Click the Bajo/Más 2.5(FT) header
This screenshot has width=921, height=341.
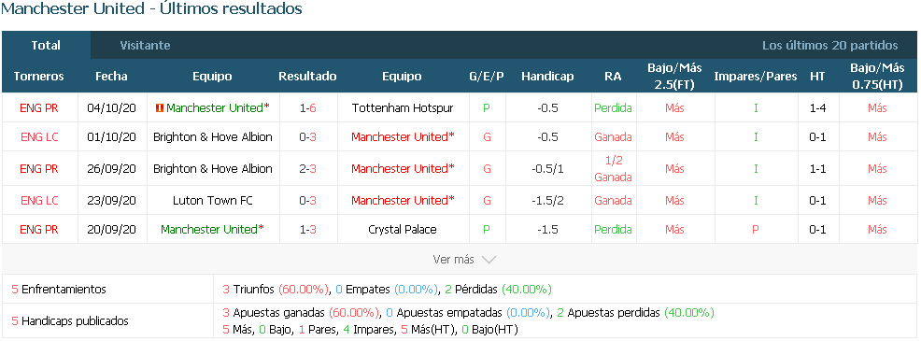(x=674, y=76)
